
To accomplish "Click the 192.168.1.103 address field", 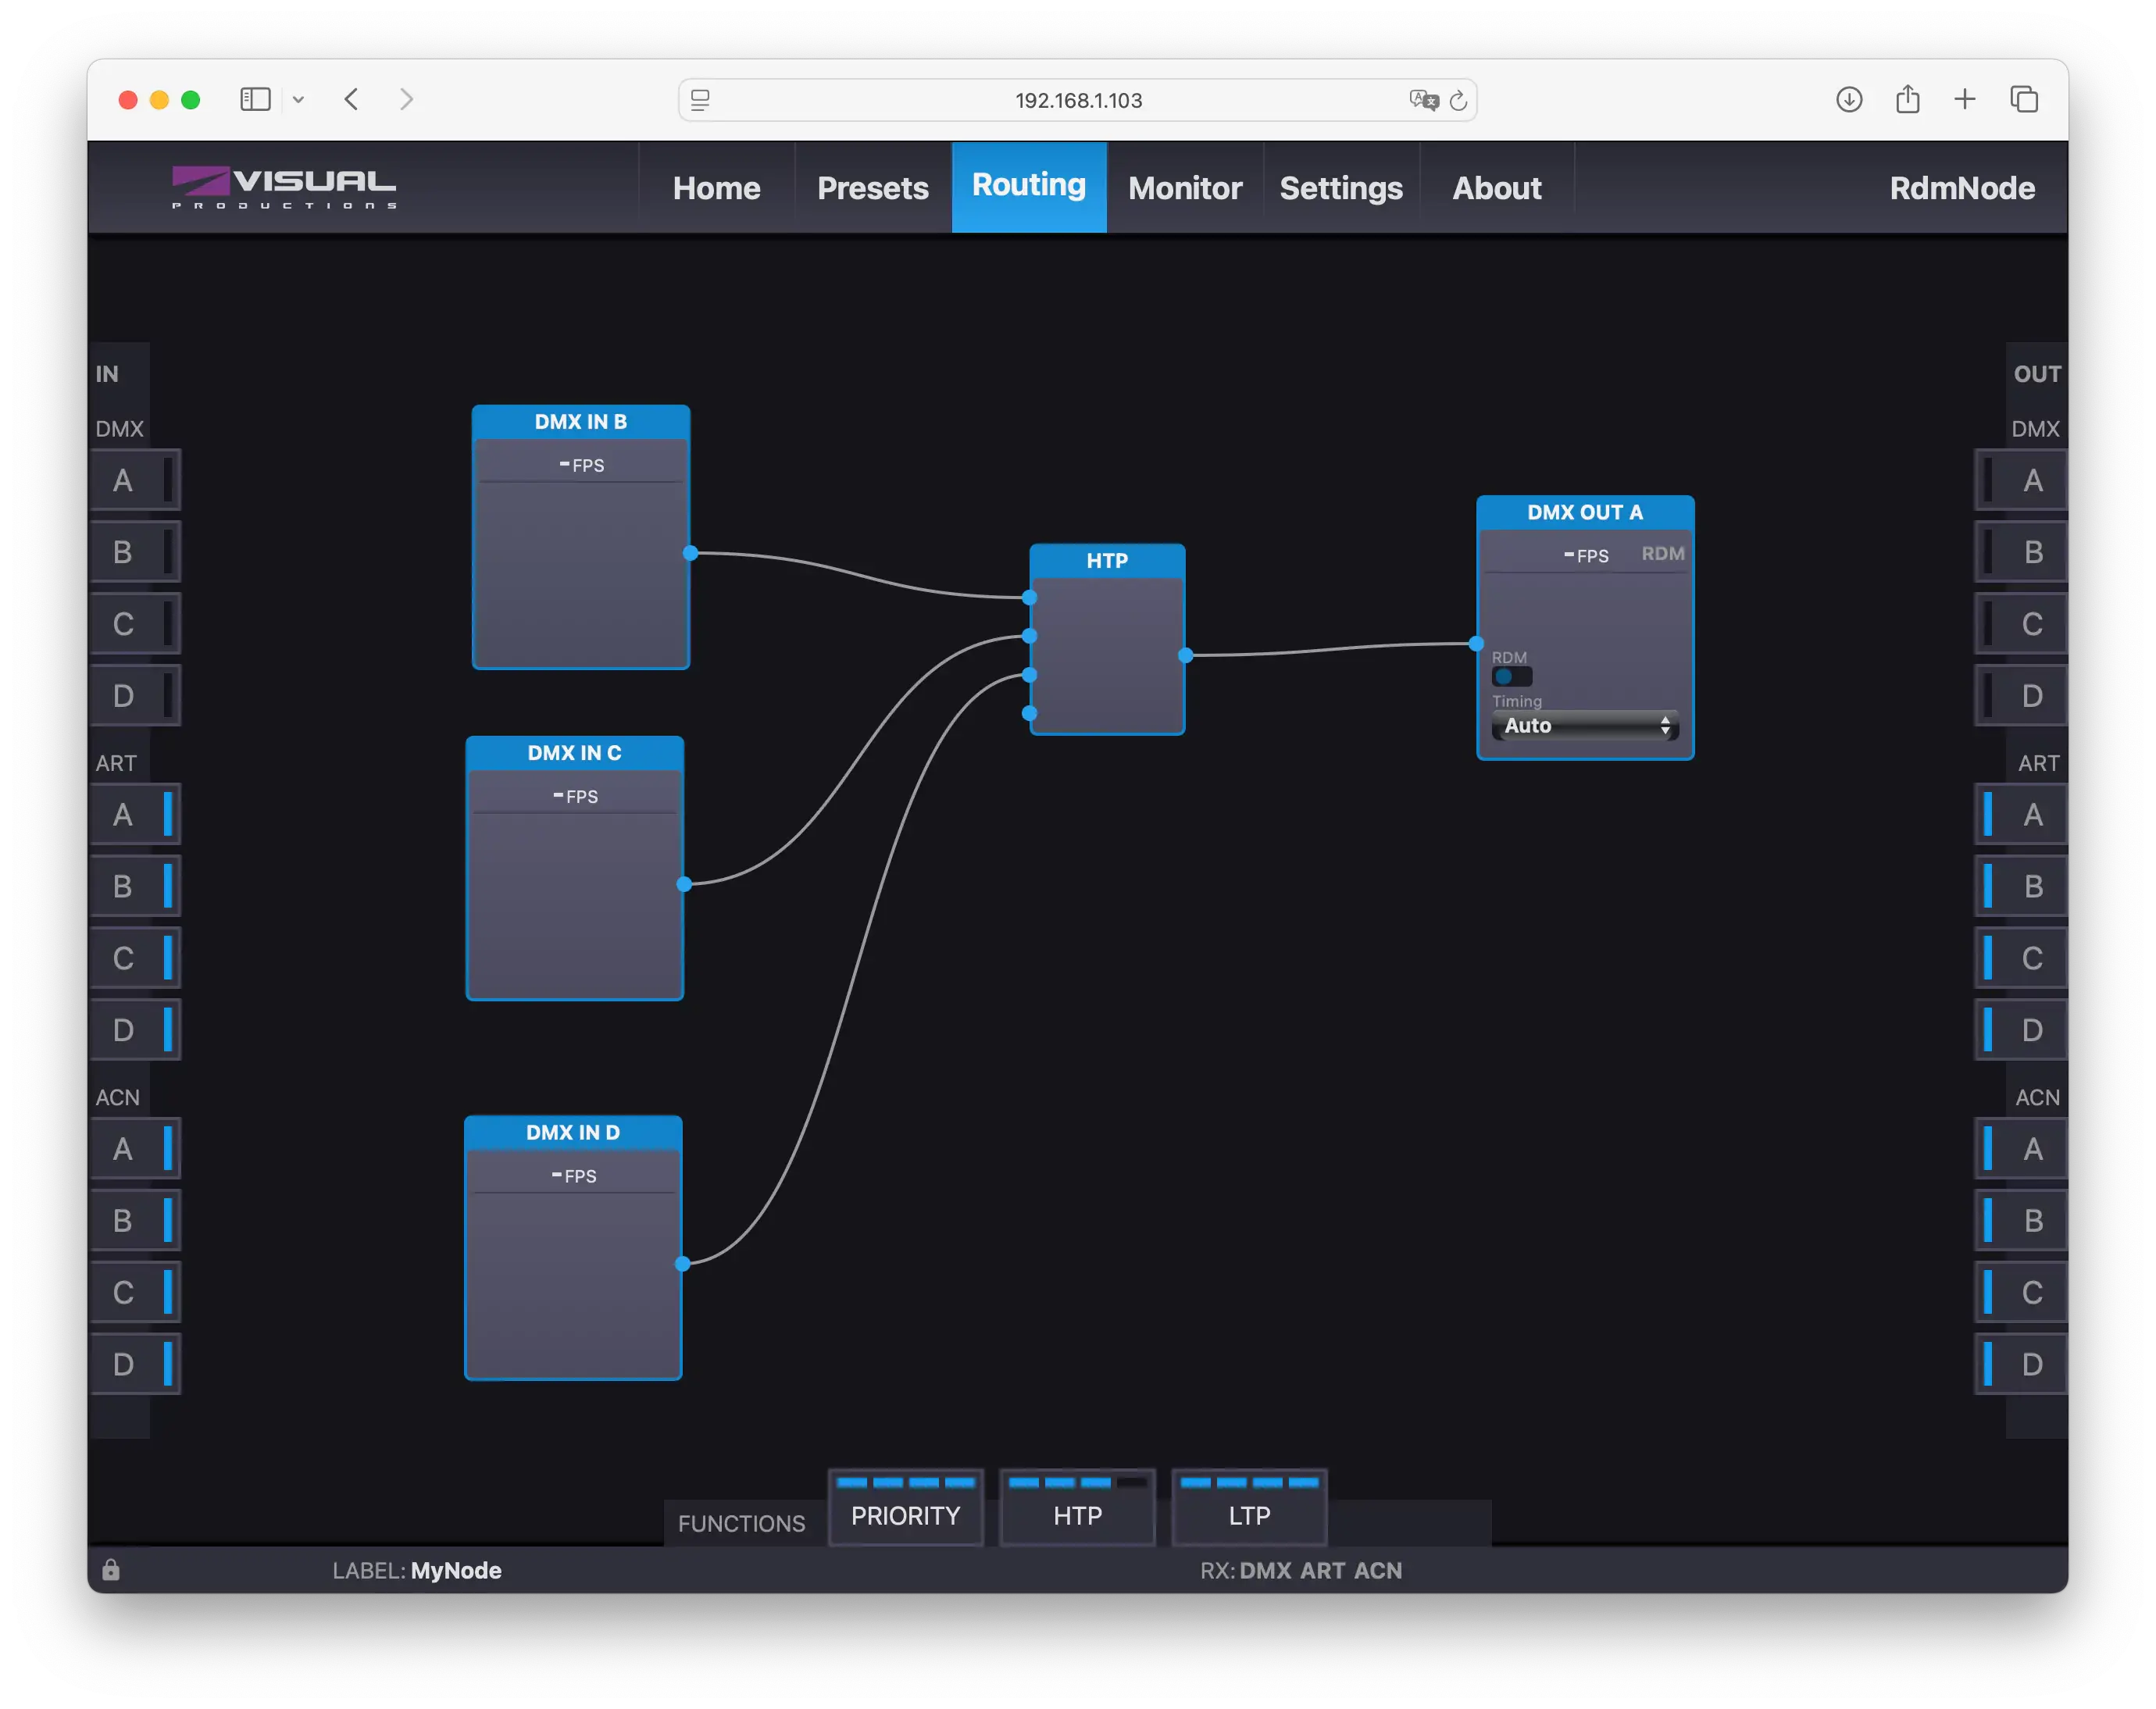I will click(x=1078, y=100).
